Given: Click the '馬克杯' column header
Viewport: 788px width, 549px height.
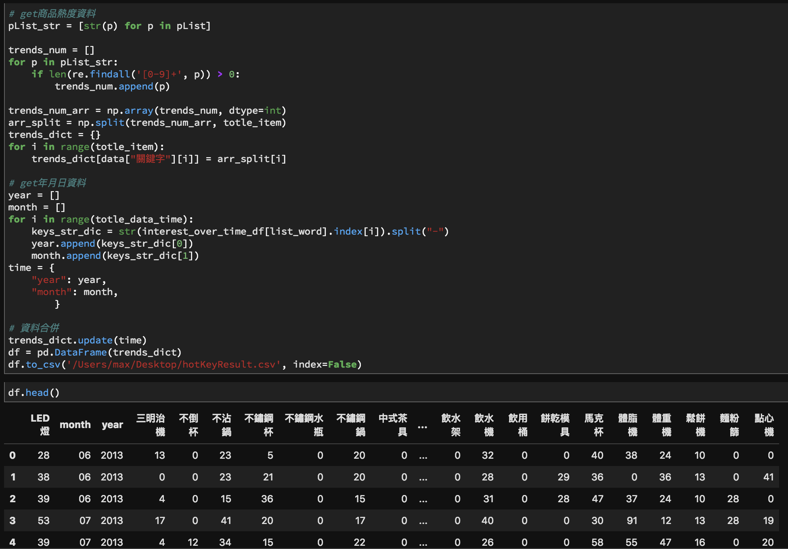Looking at the screenshot, I should (x=594, y=425).
